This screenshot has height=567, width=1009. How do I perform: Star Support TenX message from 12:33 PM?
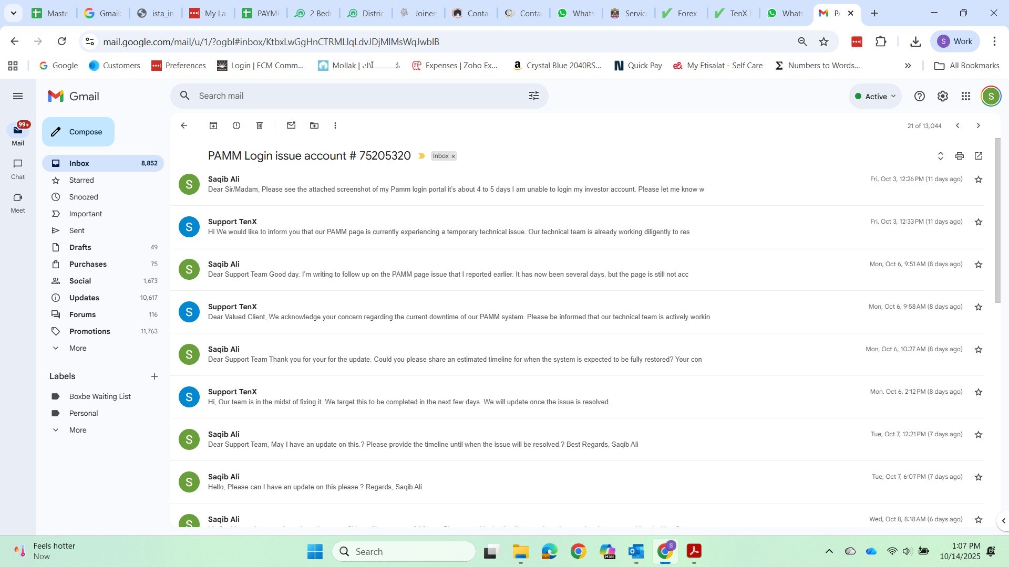click(x=979, y=222)
